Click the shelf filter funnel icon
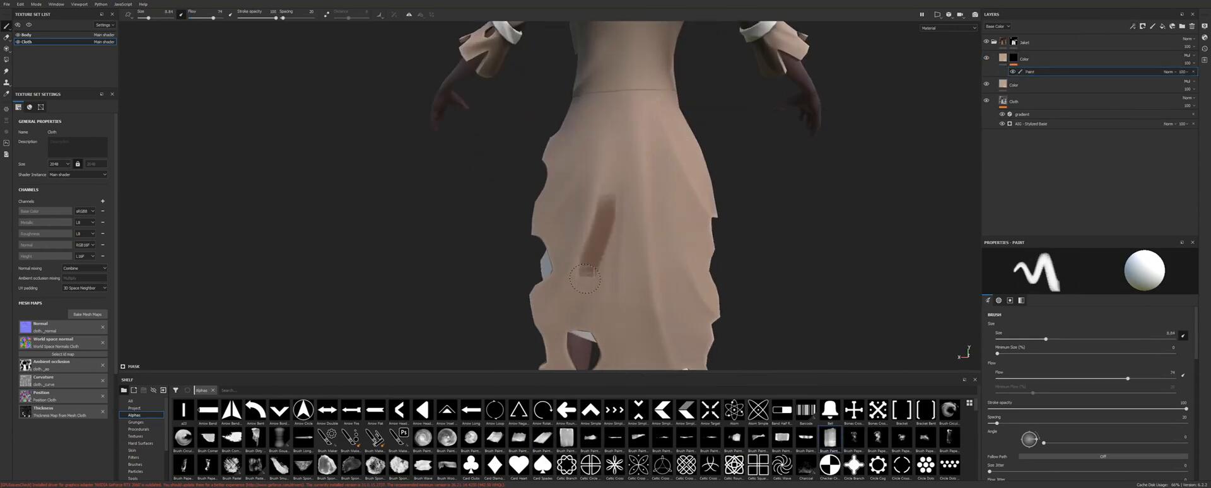This screenshot has width=1211, height=488. (x=175, y=390)
